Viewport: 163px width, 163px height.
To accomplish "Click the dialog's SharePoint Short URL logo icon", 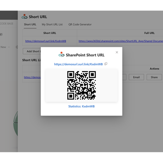I will click(61, 54).
